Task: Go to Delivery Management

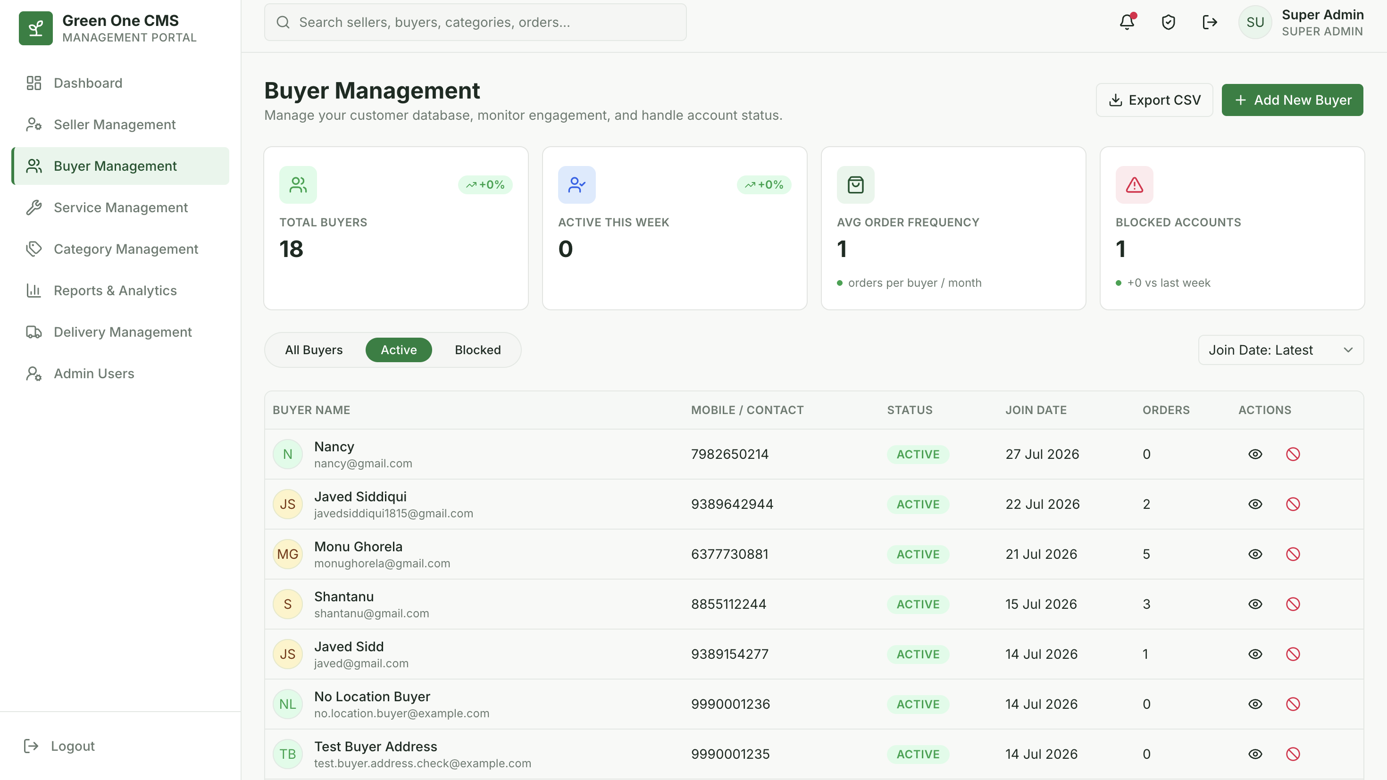Action: pos(121,332)
